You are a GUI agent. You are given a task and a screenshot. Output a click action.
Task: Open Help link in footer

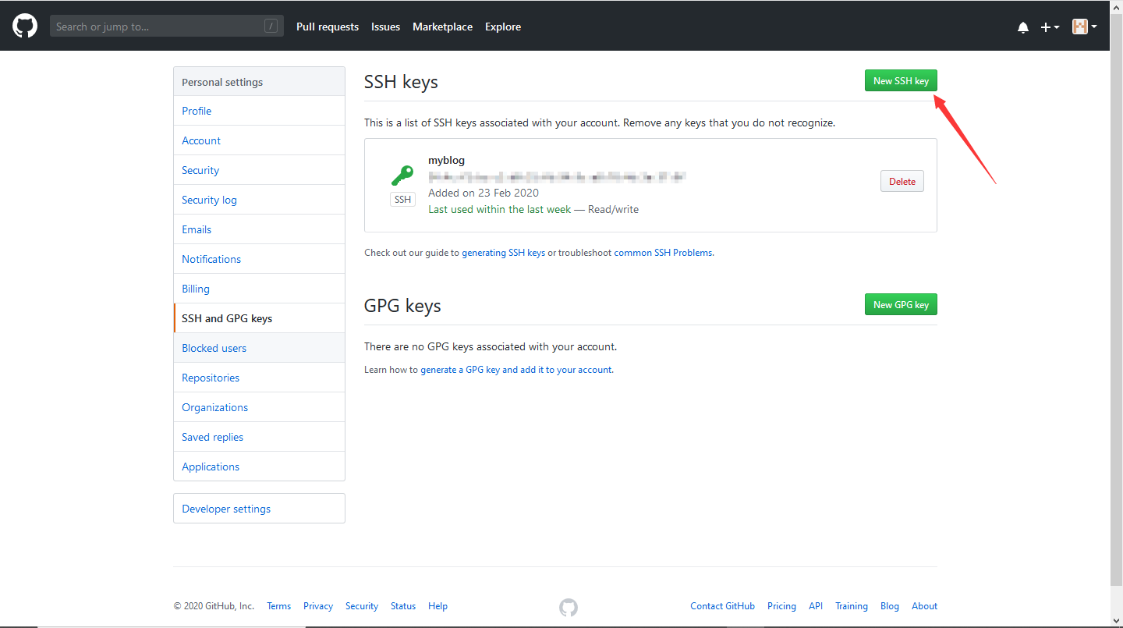click(x=438, y=606)
